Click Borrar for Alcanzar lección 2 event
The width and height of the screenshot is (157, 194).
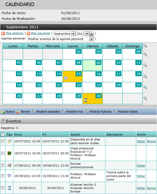(x=152, y=188)
